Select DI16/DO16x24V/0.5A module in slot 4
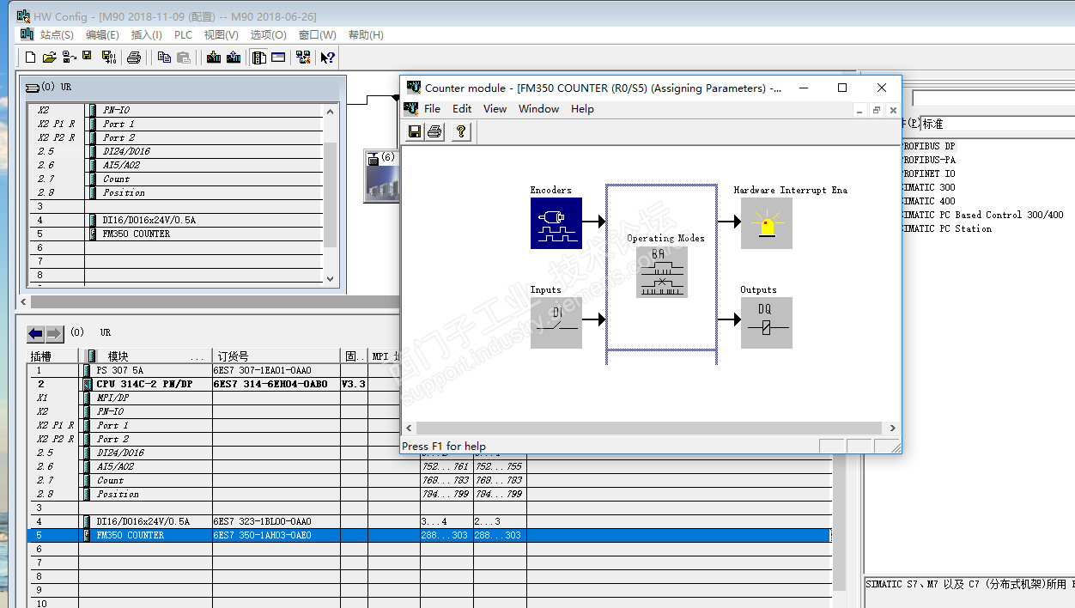 143,521
